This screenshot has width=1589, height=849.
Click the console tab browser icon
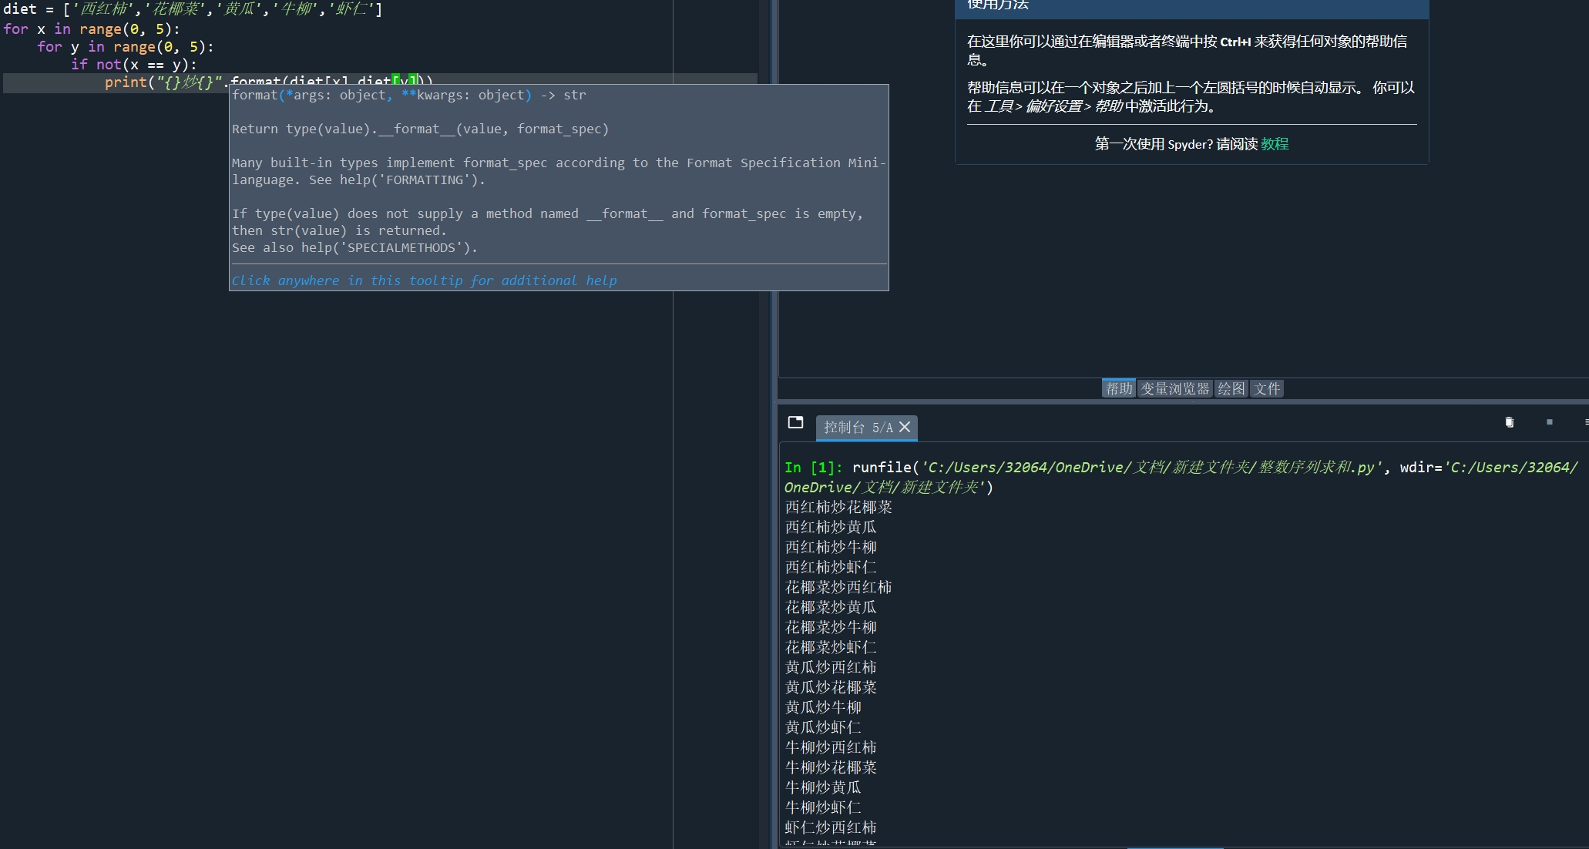(795, 422)
